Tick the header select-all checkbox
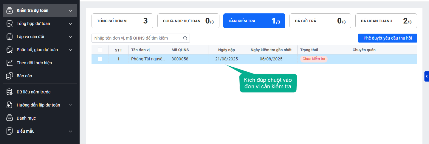This screenshot has height=144, width=429. click(100, 50)
